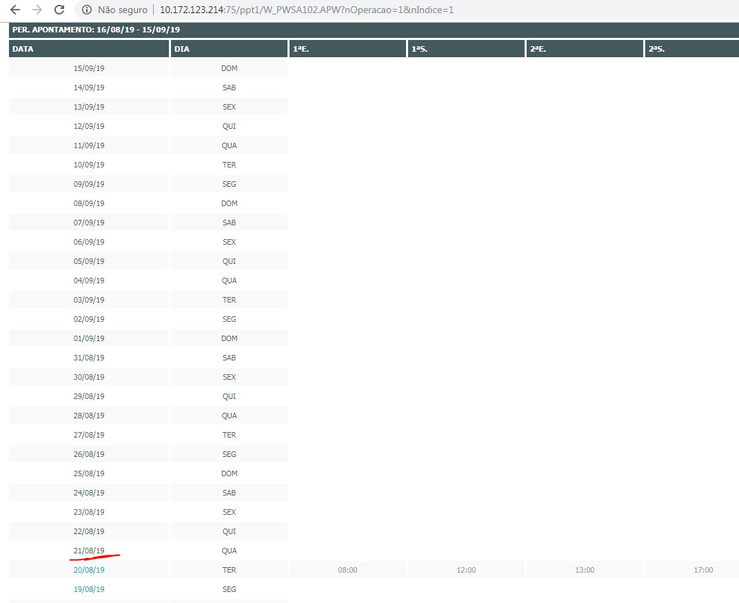Click the PER. APONTAMENTO period title

coord(96,30)
